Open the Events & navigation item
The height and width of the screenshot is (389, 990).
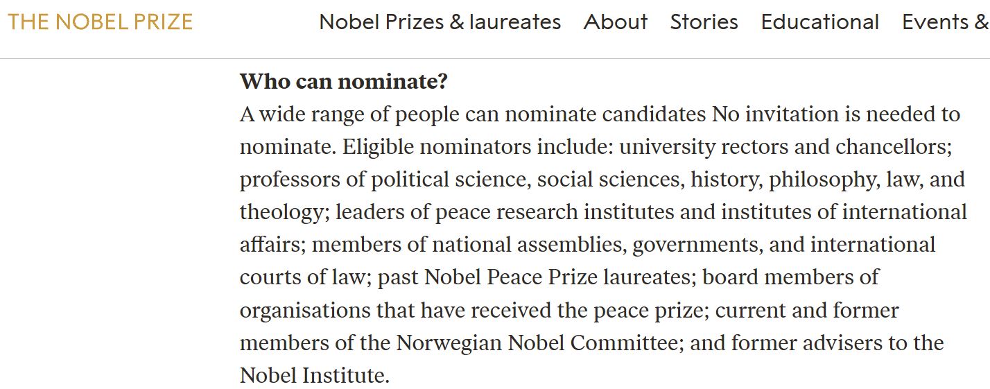[x=945, y=22]
